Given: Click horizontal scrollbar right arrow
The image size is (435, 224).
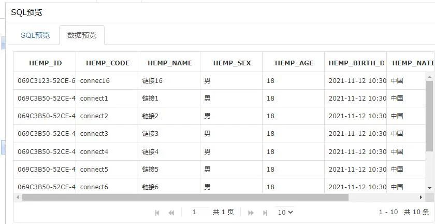Looking at the screenshot, I should [x=421, y=198].
